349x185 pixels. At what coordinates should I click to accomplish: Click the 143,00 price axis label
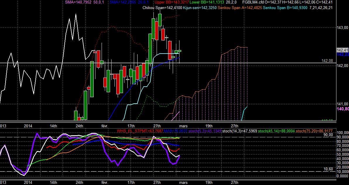click(x=343, y=28)
